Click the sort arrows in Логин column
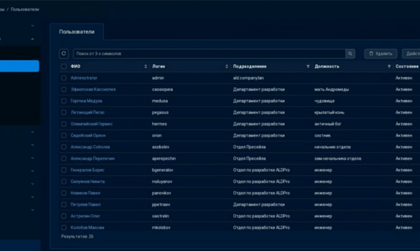 226,67
